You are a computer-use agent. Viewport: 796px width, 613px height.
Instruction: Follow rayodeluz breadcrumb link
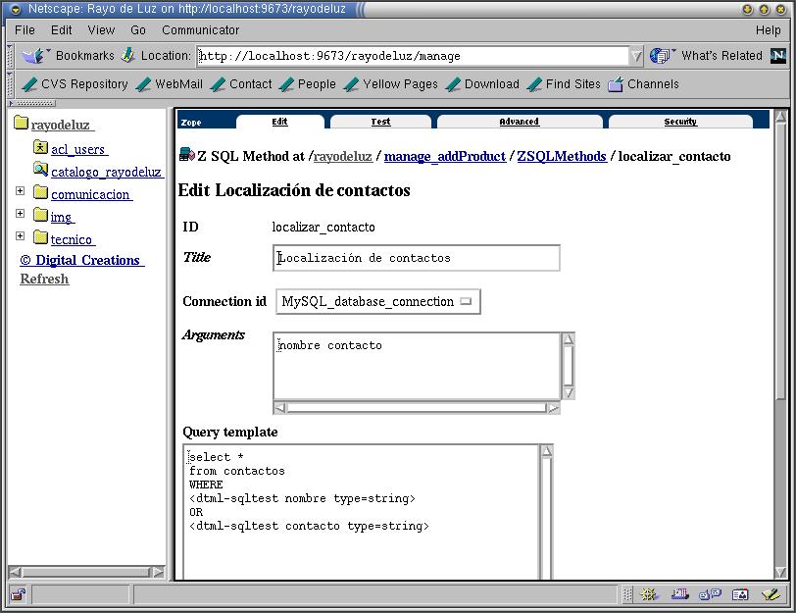(x=343, y=156)
